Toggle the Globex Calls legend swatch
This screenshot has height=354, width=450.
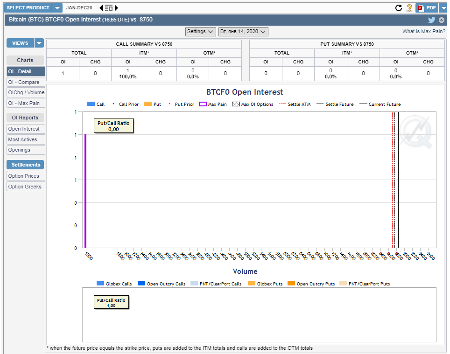pos(100,284)
